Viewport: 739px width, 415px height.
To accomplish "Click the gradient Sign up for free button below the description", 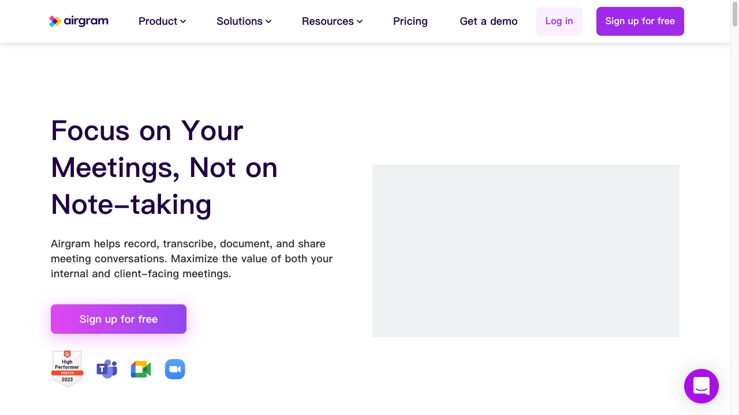I will 118,319.
